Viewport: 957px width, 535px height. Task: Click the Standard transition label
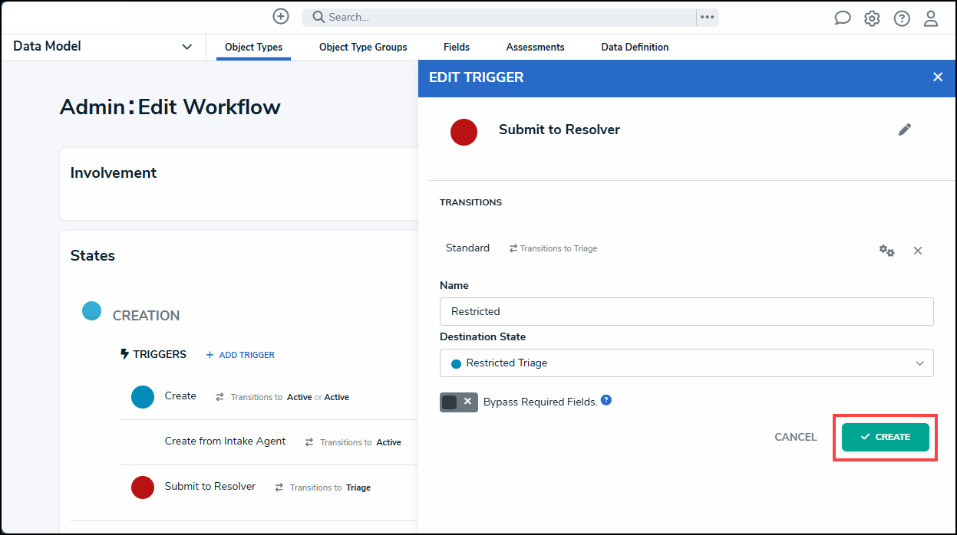click(x=467, y=248)
